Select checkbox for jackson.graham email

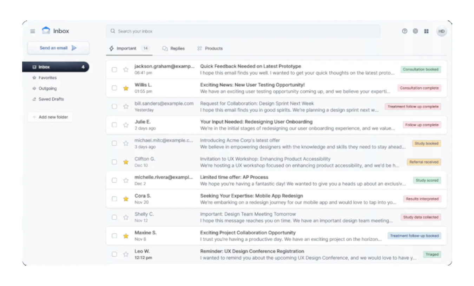(x=114, y=69)
